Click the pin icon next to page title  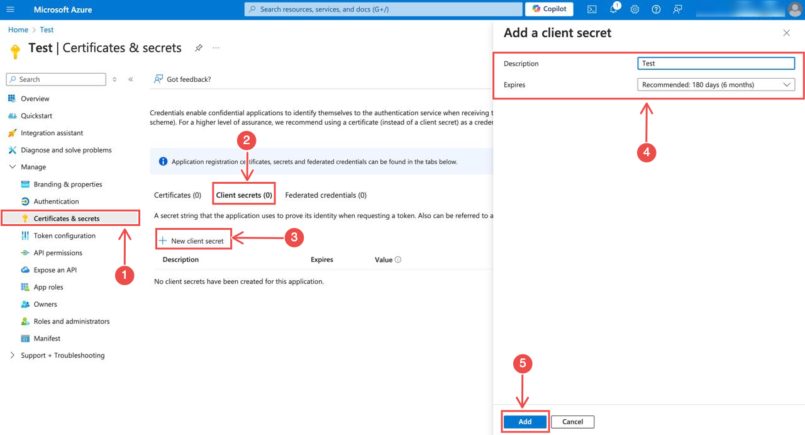tap(199, 47)
